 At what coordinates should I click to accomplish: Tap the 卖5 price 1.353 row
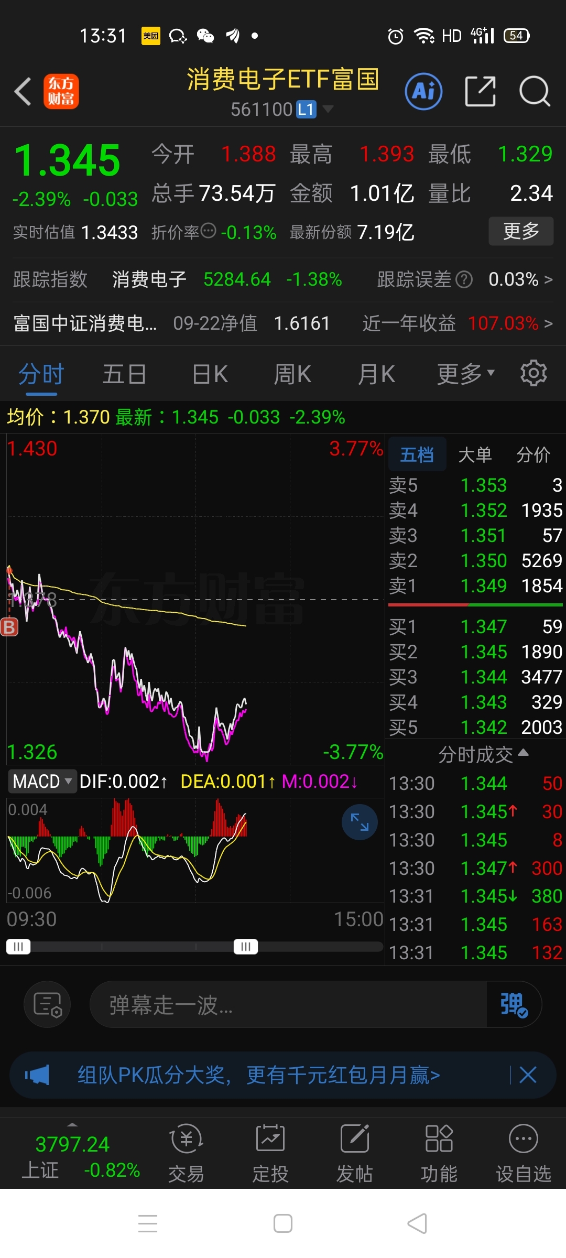pyautogui.click(x=476, y=485)
